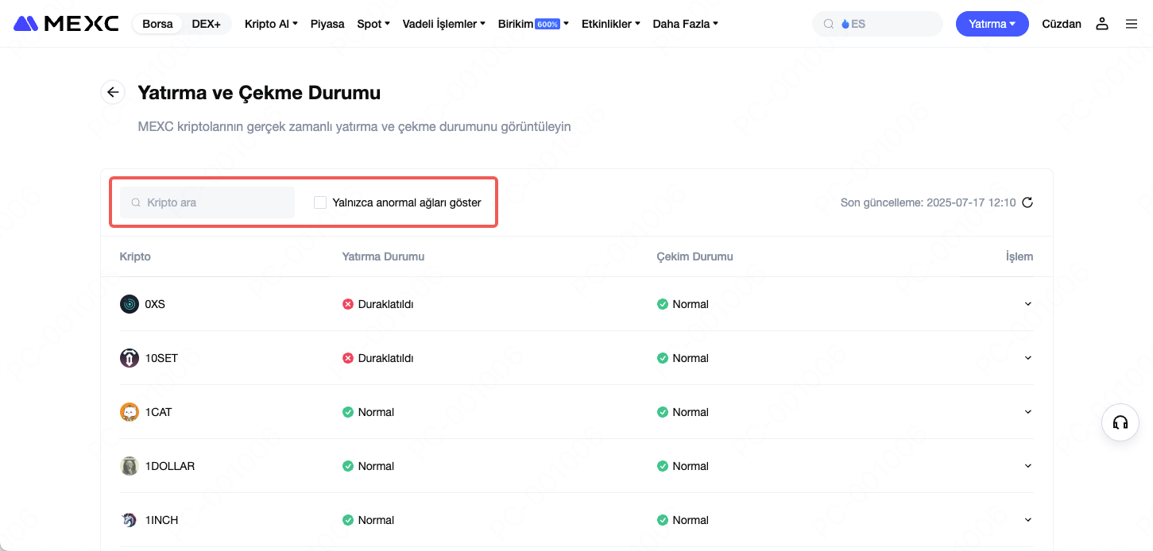The width and height of the screenshot is (1153, 551).
Task: Expand the 1DOLLAR row details
Action: coord(1028,466)
